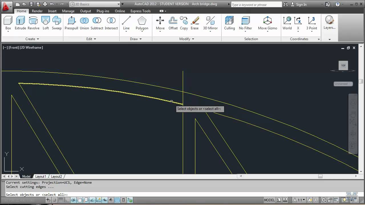Open the 3D Mirror tool

pos(210,23)
